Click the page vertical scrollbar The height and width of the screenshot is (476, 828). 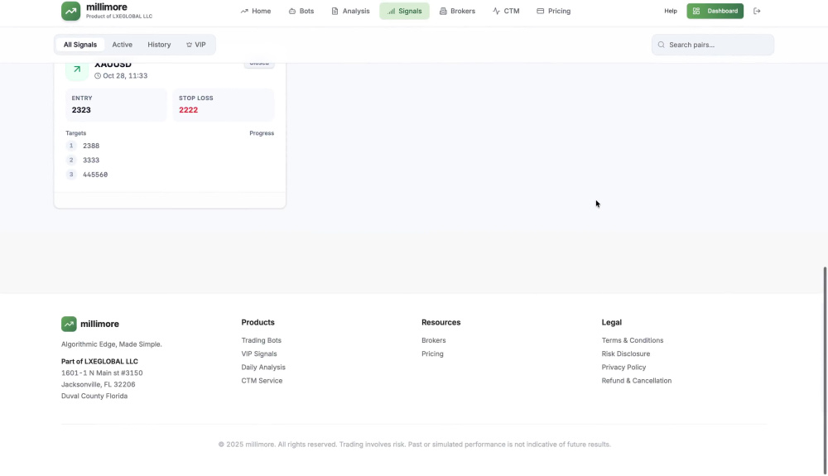825,369
